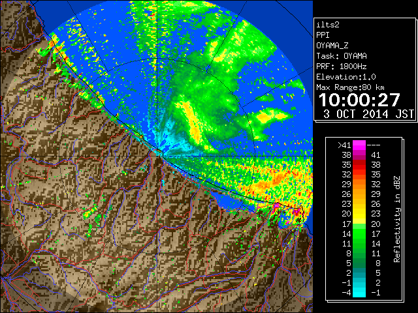Pick the dark green 5 to 8 swatch
The height and width of the screenshot is (313, 418).
click(359, 263)
